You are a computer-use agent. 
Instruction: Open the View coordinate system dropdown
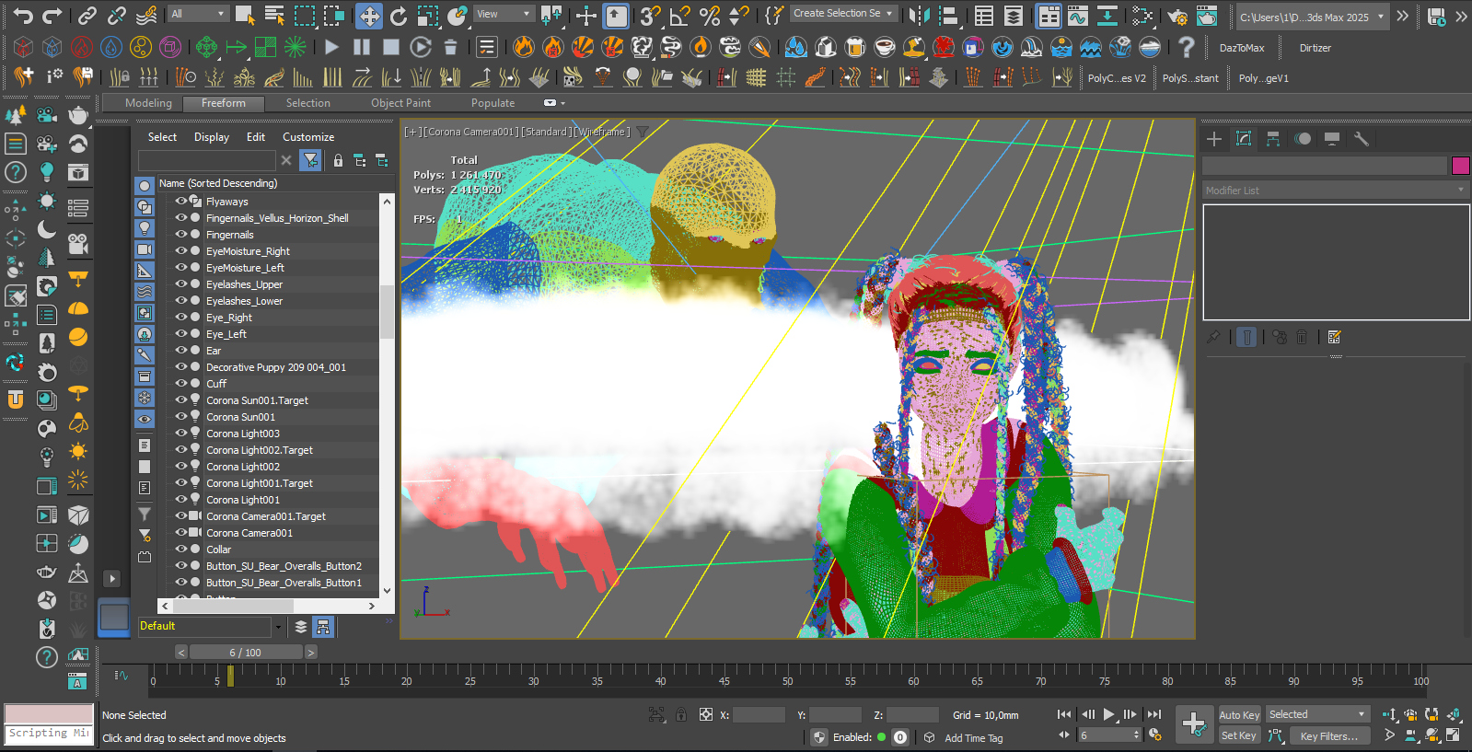504,14
